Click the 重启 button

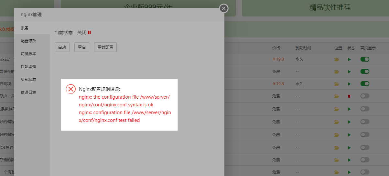click(x=82, y=47)
